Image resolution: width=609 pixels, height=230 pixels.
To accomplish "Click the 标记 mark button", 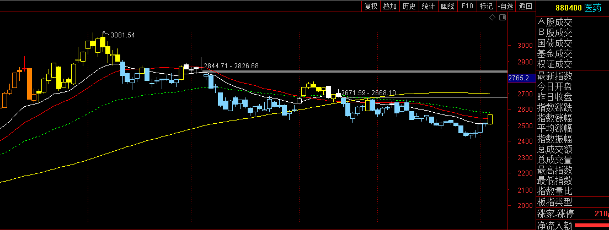I will [x=486, y=6].
